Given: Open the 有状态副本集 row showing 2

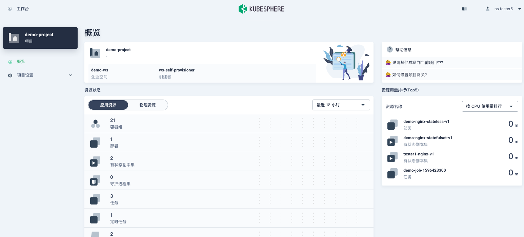Looking at the screenshot, I should point(229,161).
